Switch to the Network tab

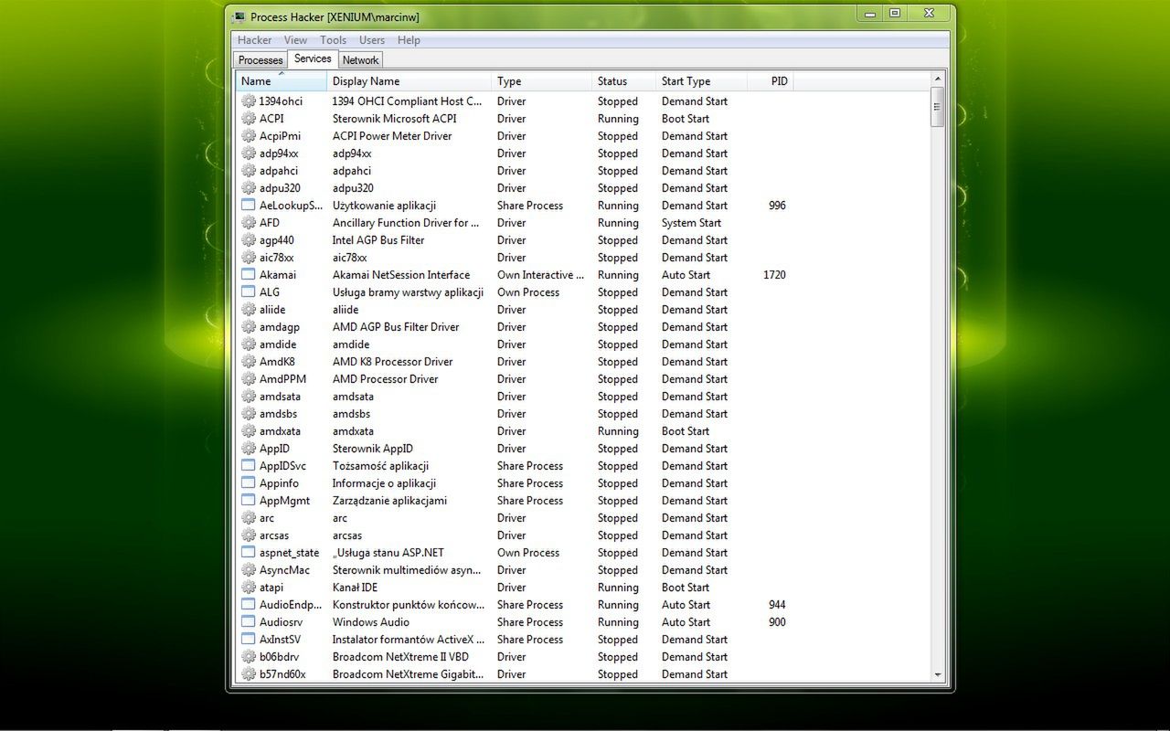tap(360, 60)
